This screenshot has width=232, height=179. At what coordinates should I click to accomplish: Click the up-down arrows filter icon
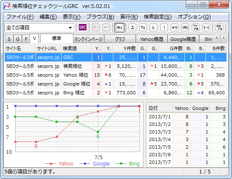(x=143, y=27)
